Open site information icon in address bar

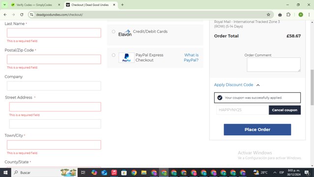(31, 15)
